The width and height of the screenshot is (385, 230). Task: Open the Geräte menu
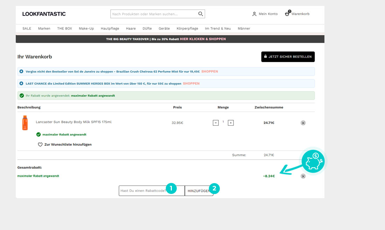[164, 28]
